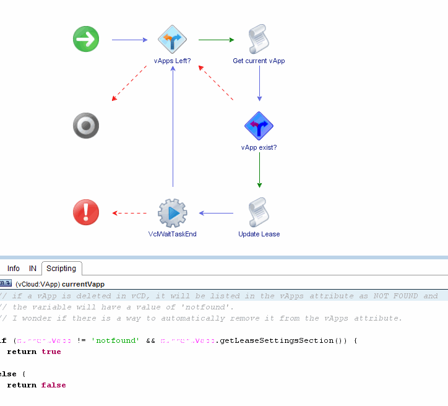Select the VclWaitTaskEnd gear icon

click(172, 213)
